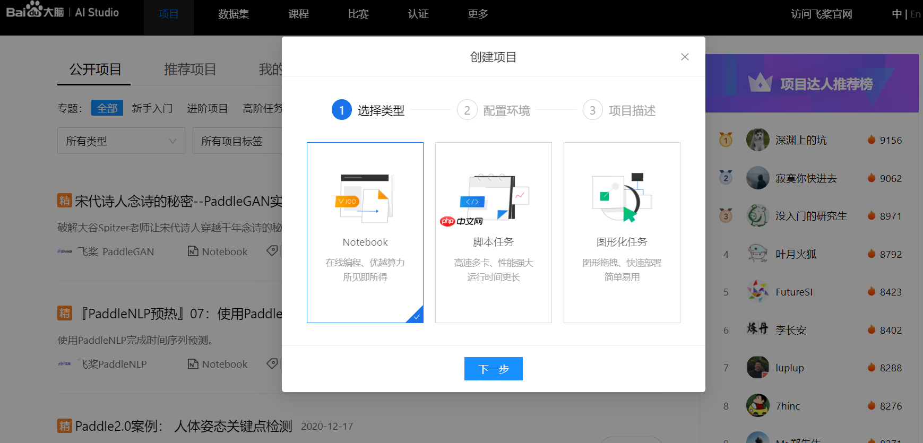923x443 pixels.
Task: Open the 所有类型 dropdown
Action: tap(121, 141)
